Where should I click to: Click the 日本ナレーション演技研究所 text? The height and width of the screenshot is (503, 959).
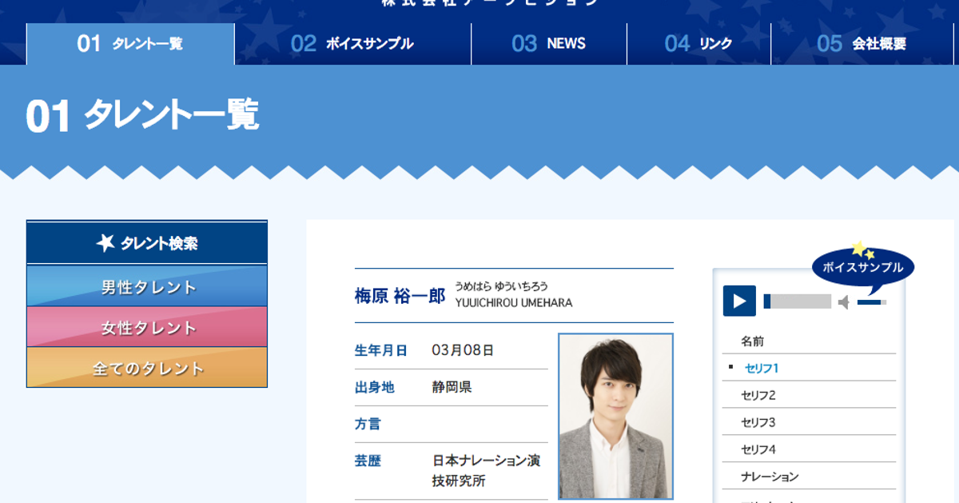tap(486, 471)
